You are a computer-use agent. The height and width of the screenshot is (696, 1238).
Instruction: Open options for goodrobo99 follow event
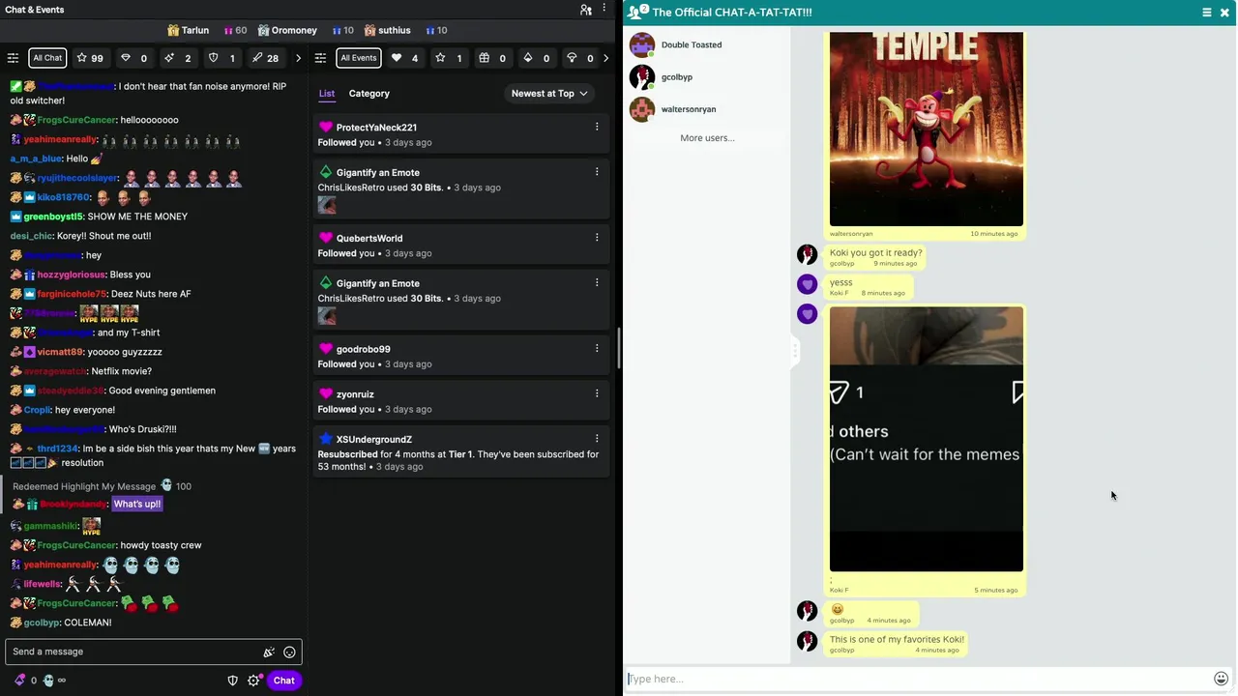click(x=597, y=348)
